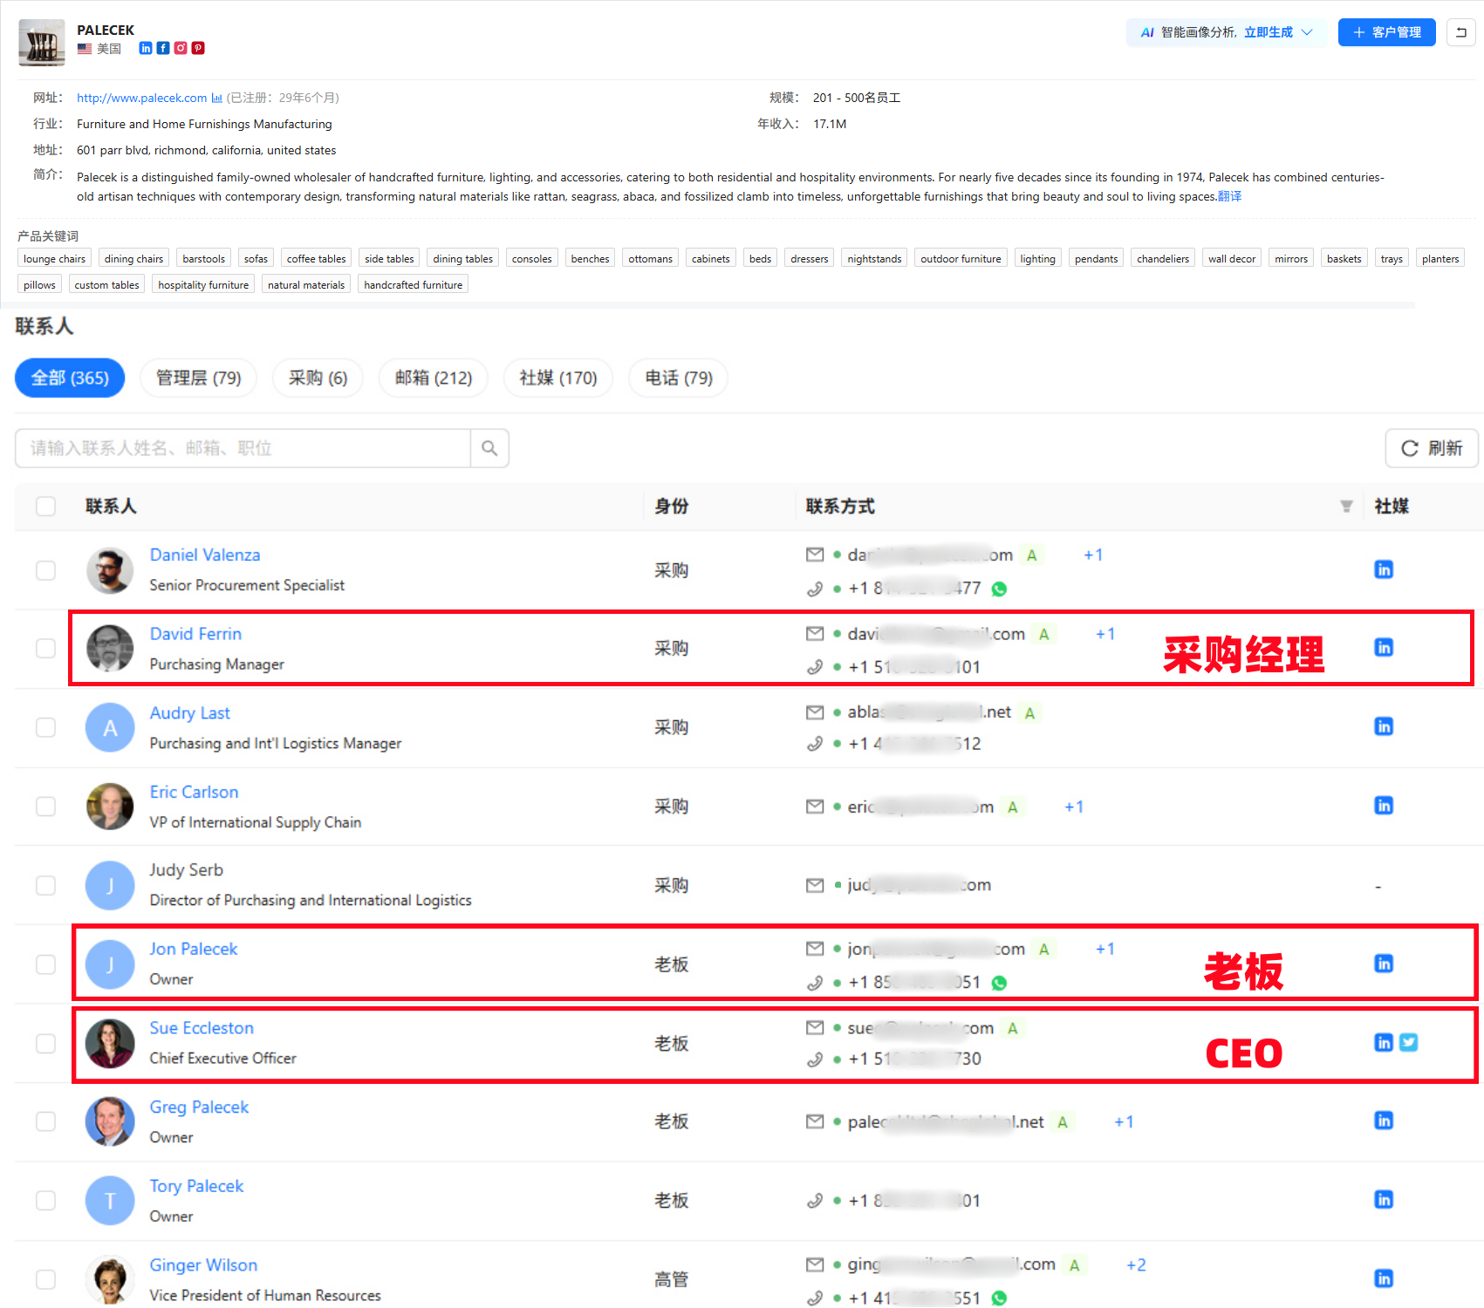This screenshot has height=1308, width=1484.
Task: Check the box for Eric Carlson
Action: click(45, 807)
